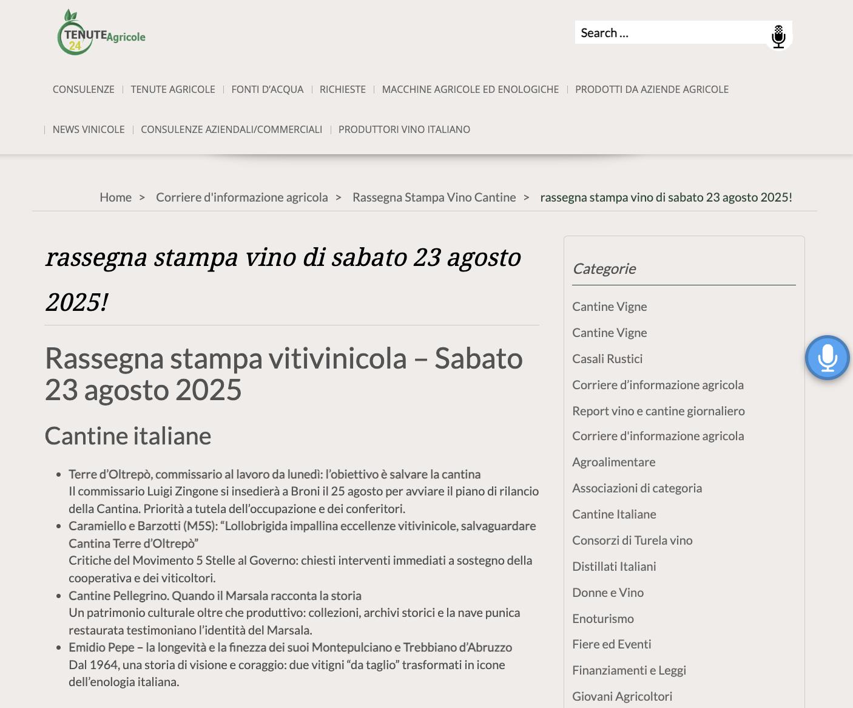Open CONSULENZE AZIENDALI/COMMERCIALI menu item
The width and height of the screenshot is (853, 708).
click(x=231, y=129)
